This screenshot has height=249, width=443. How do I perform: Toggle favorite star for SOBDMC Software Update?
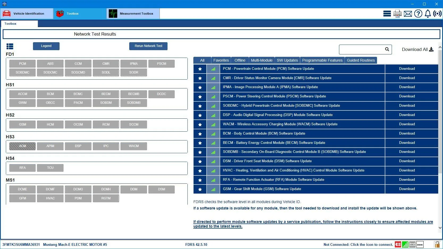click(200, 106)
